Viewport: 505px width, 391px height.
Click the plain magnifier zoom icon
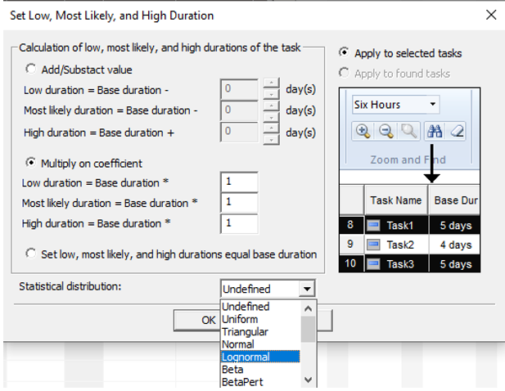tap(408, 131)
